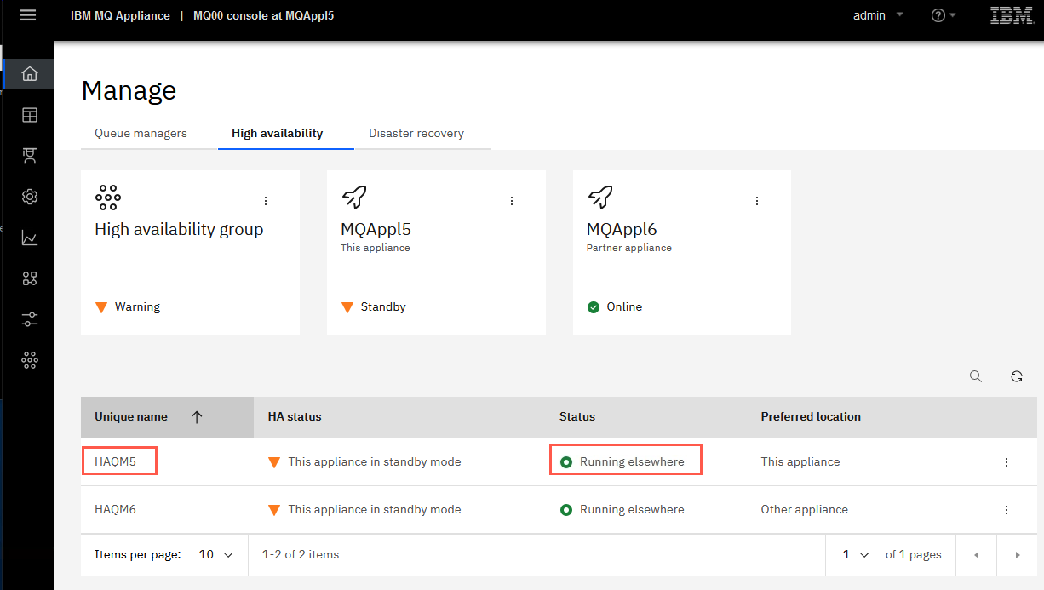Click HAQM5 'Running elsewhere' status
Image resolution: width=1044 pixels, height=590 pixels.
click(622, 461)
